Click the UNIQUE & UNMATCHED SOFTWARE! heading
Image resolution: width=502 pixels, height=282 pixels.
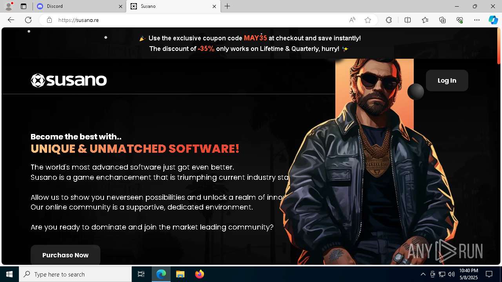click(x=135, y=149)
